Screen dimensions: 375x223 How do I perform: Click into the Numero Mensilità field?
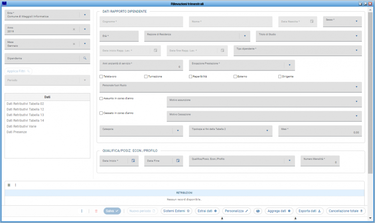pyautogui.click(x=319, y=161)
